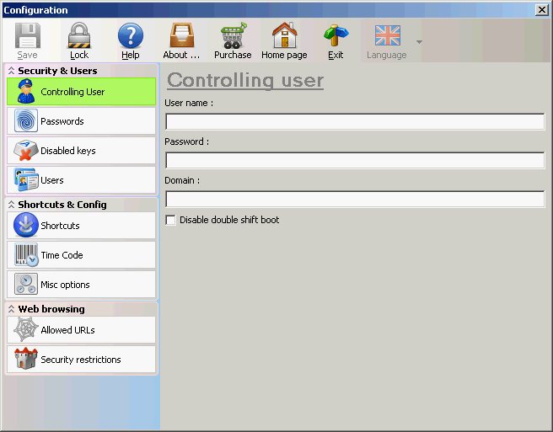Open the Misc options page label
Screen dimensions: 553x432
click(x=65, y=285)
